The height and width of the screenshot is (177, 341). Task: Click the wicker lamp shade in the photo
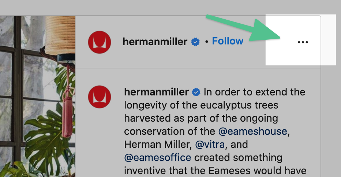(x=60, y=35)
